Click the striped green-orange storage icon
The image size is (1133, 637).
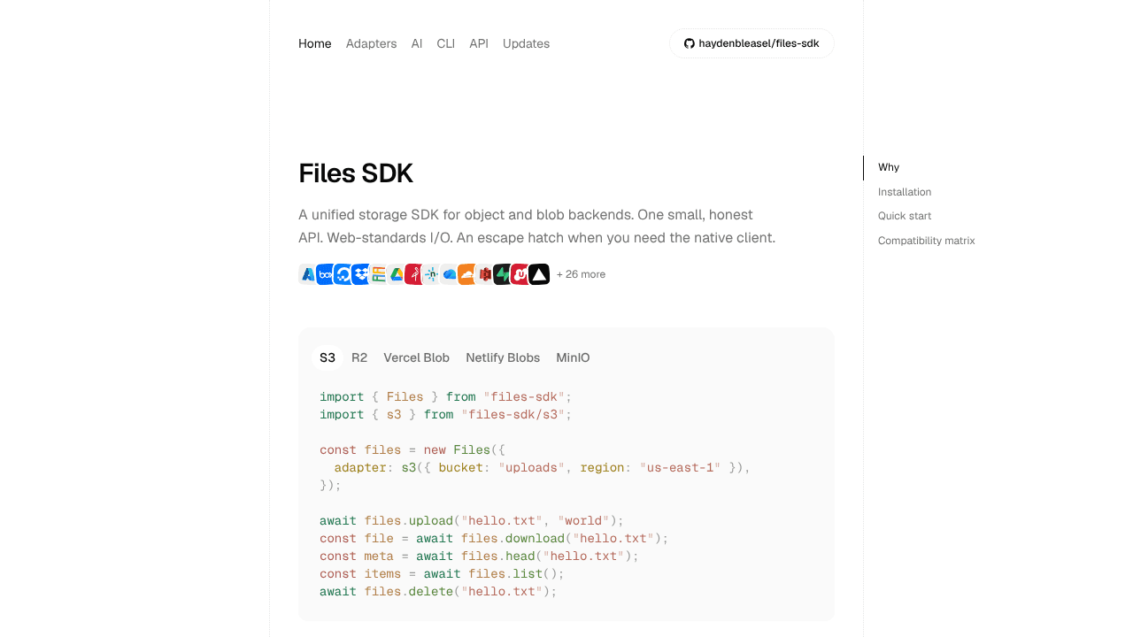tap(379, 274)
